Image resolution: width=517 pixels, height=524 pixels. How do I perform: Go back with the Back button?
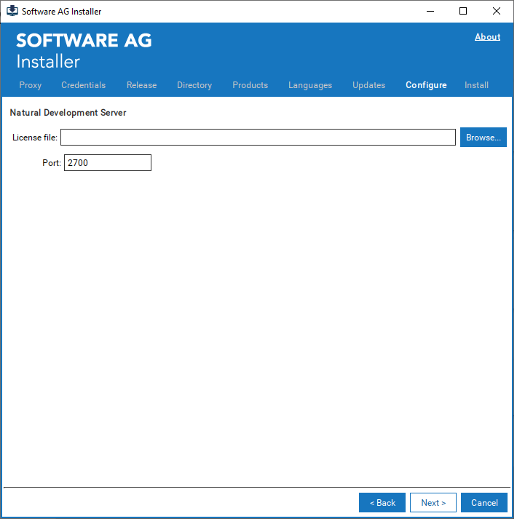click(x=382, y=503)
